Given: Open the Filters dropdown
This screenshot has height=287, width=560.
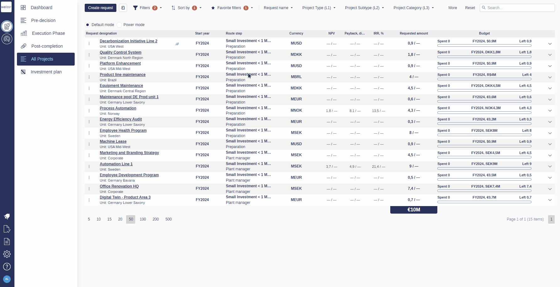Looking at the screenshot, I should (147, 8).
